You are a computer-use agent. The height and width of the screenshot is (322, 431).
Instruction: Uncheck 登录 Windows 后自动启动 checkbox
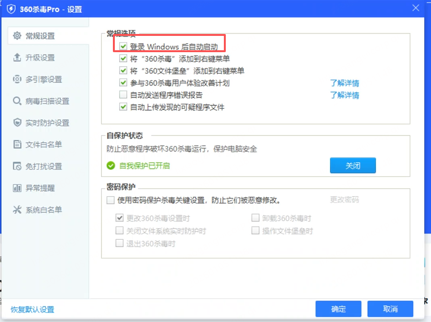point(123,47)
